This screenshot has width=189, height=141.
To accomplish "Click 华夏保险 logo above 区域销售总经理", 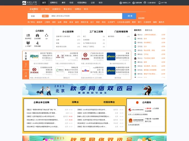I will point(34,71).
